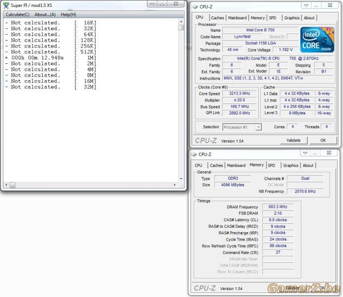Open the About tab in bottom CPU-Z window
The height and width of the screenshot is (297, 343).
[x=308, y=165]
